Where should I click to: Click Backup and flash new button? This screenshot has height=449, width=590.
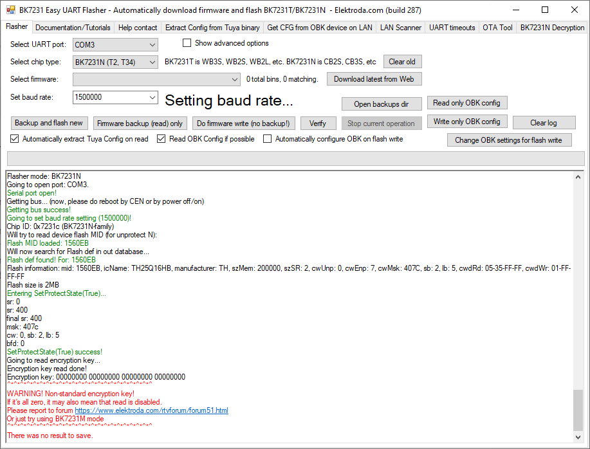(x=49, y=123)
